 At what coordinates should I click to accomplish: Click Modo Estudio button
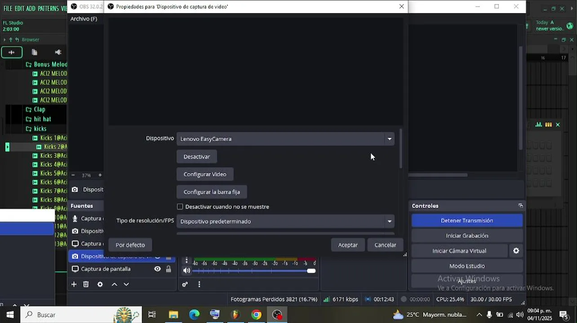(467, 266)
